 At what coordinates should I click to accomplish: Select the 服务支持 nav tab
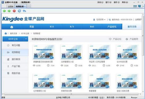click(x=132, y=26)
